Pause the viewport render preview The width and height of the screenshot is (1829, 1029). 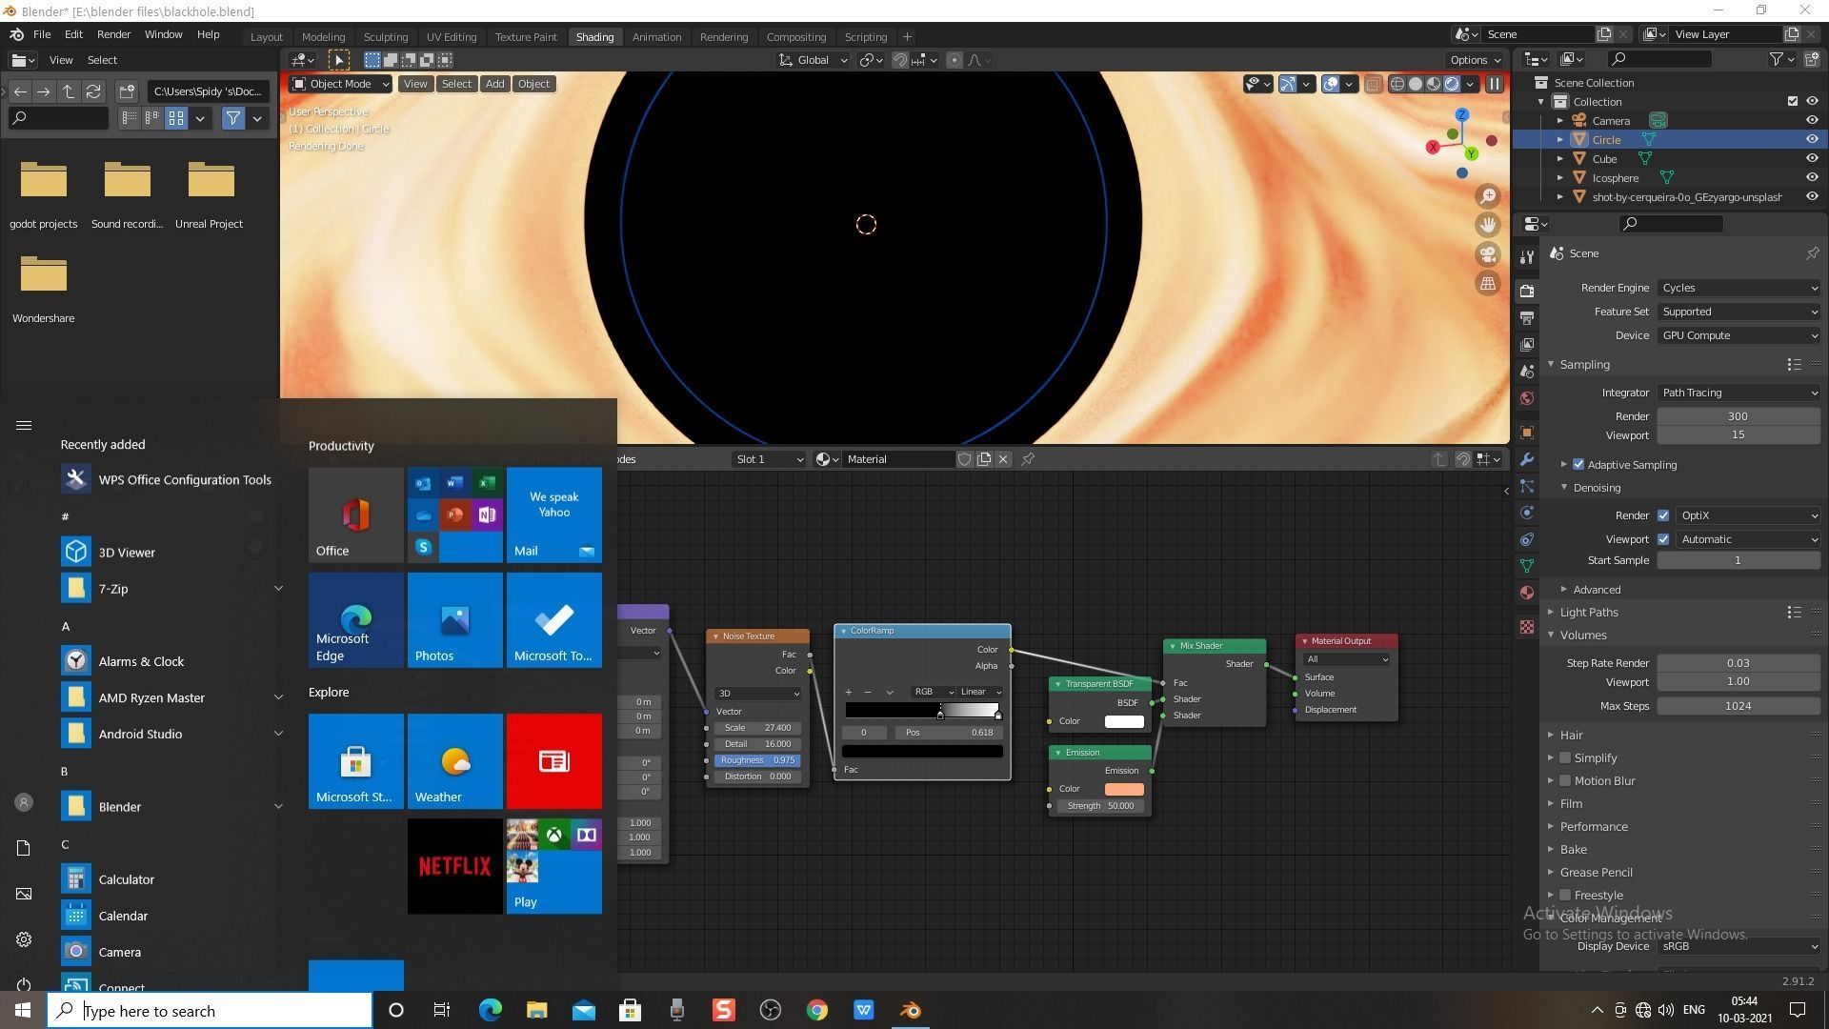pos(1495,84)
